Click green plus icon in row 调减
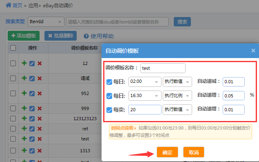Screen dimensions: 259x162 [24, 78]
